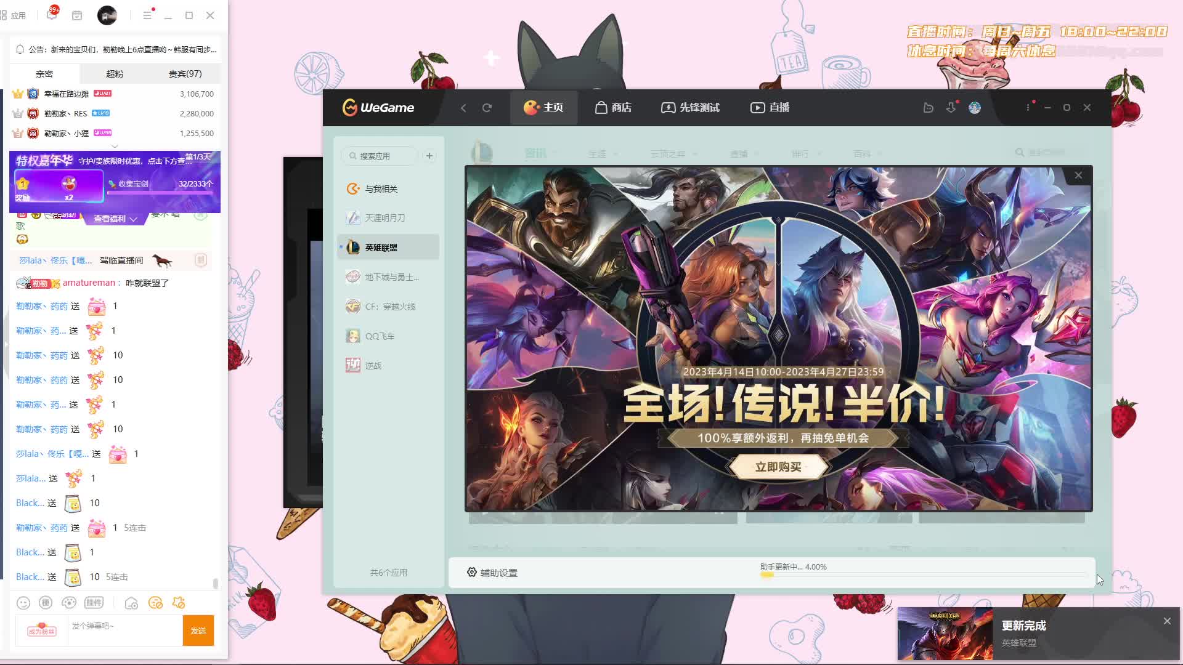Open the 更新完成 英雄联盟 notification thumbnail
The image size is (1183, 665).
[945, 634]
